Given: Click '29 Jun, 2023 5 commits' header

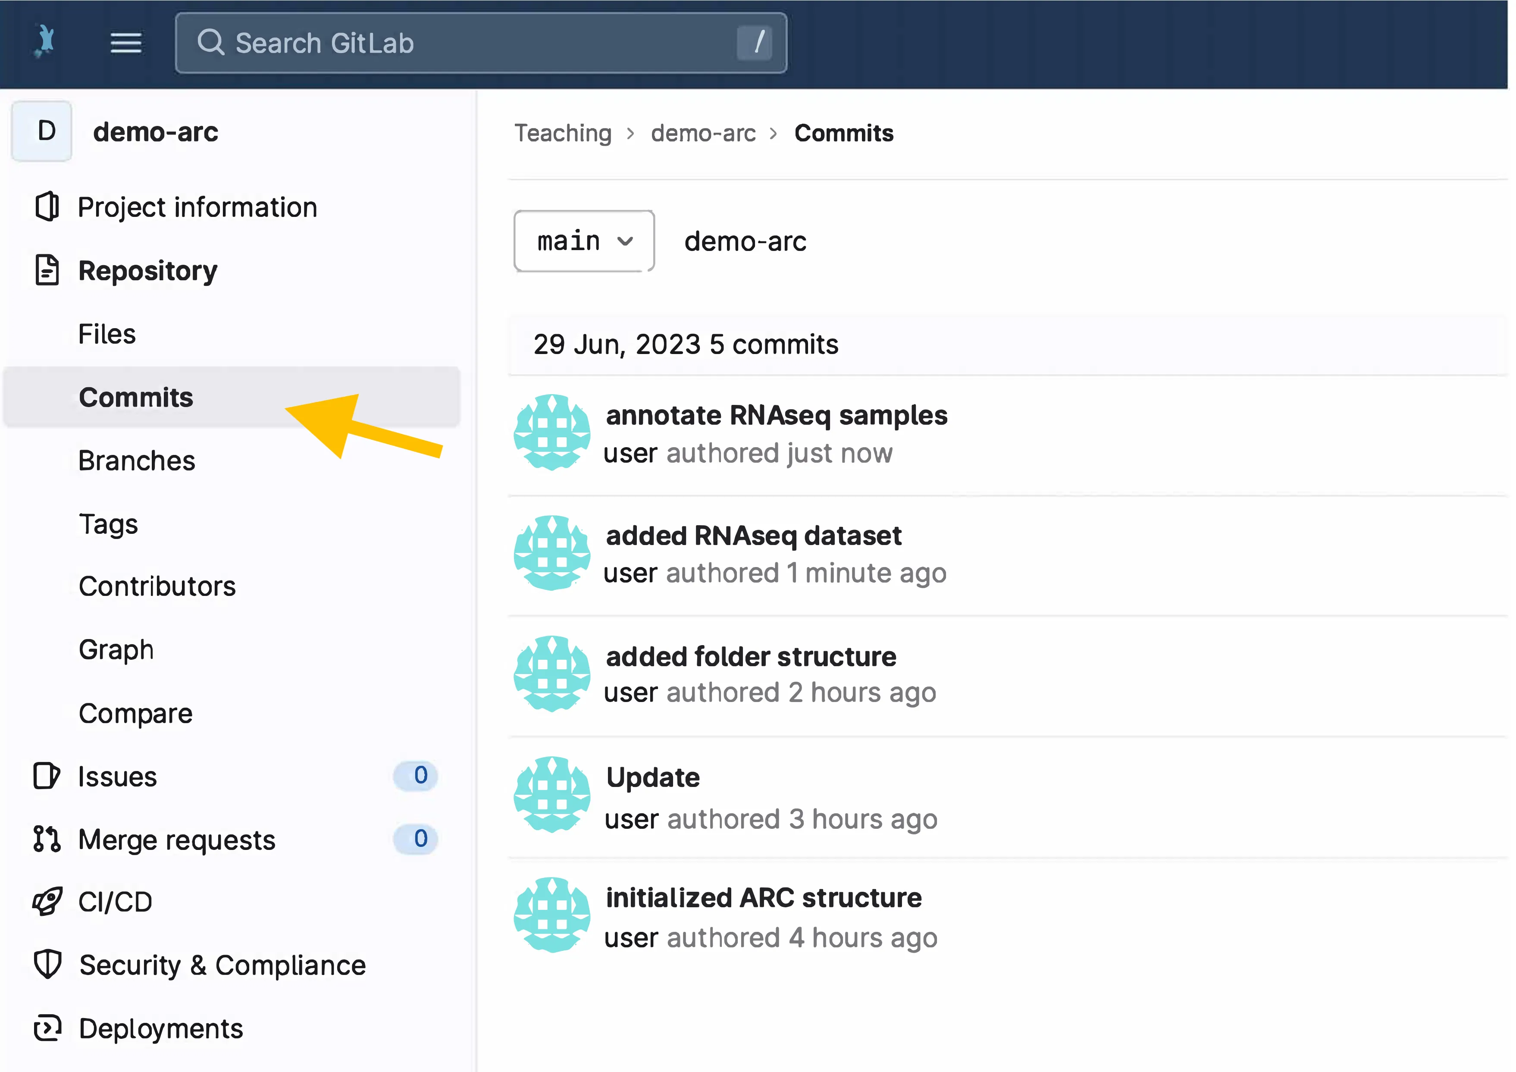Looking at the screenshot, I should coord(686,345).
